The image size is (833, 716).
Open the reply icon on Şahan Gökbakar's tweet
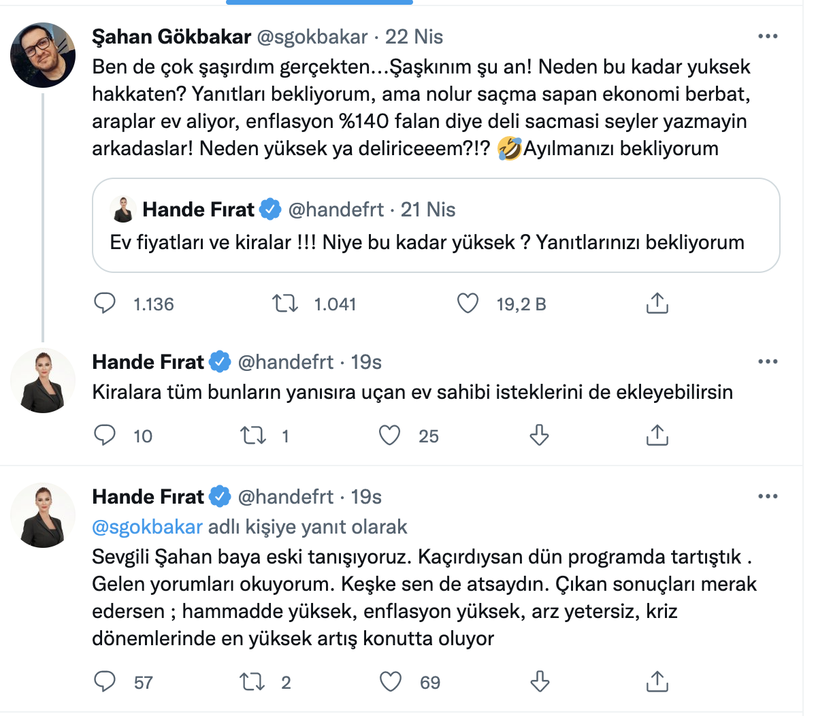(x=105, y=304)
